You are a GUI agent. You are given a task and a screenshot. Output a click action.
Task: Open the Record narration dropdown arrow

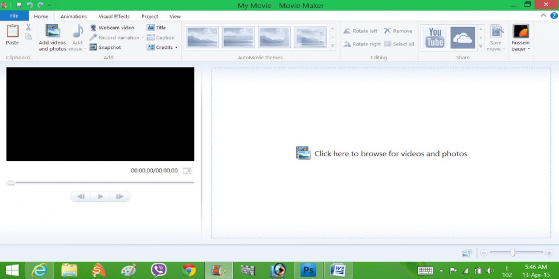pyautogui.click(x=142, y=37)
